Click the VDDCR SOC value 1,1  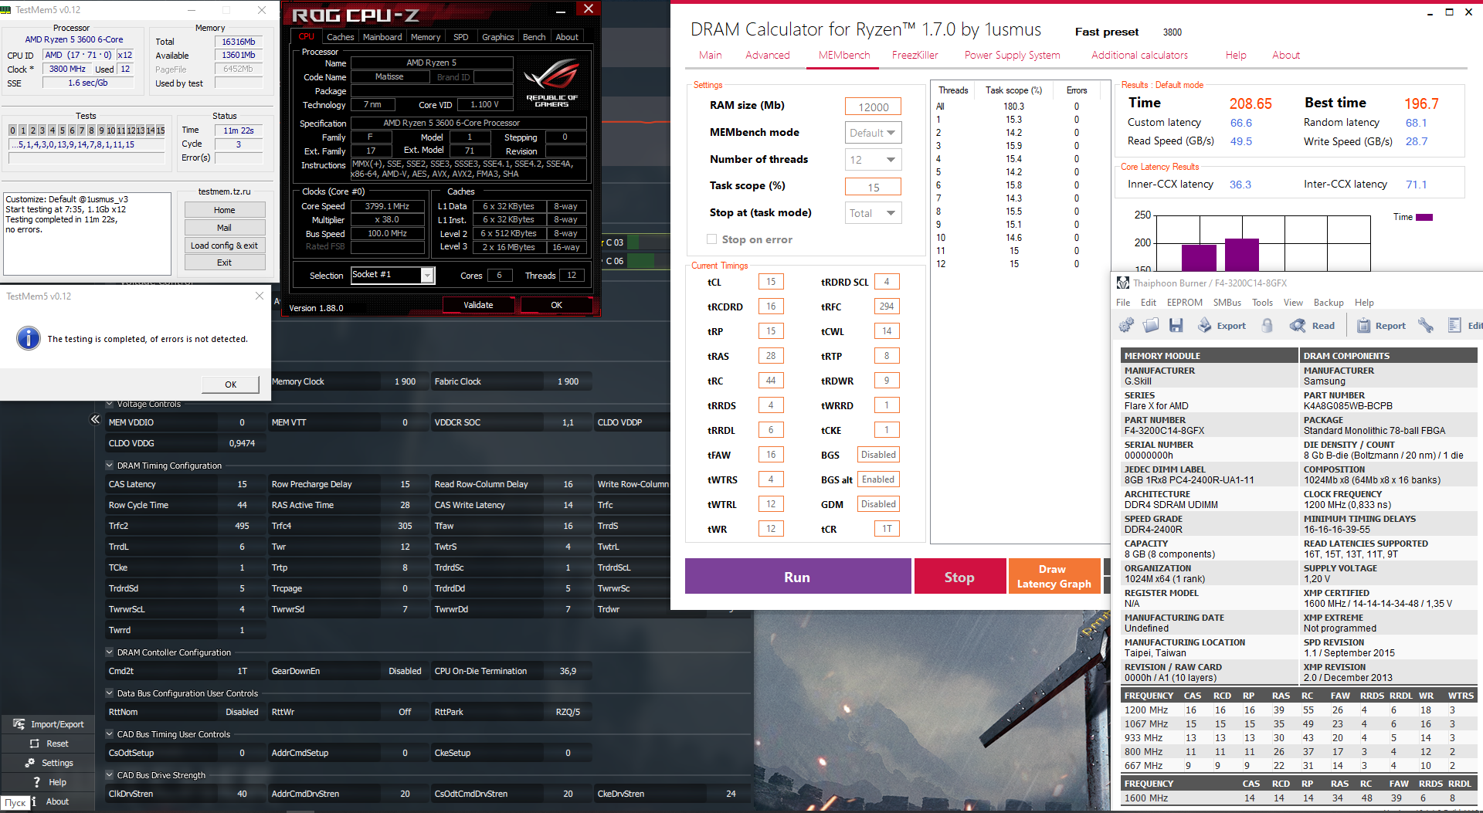pyautogui.click(x=568, y=422)
